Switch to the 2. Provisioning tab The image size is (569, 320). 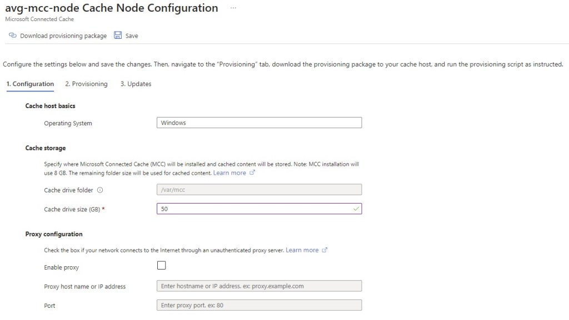[86, 84]
